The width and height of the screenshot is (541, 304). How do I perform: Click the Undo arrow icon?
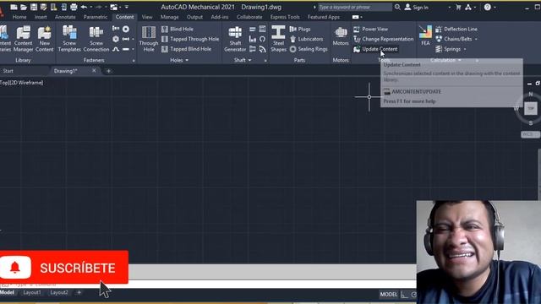coord(84,7)
